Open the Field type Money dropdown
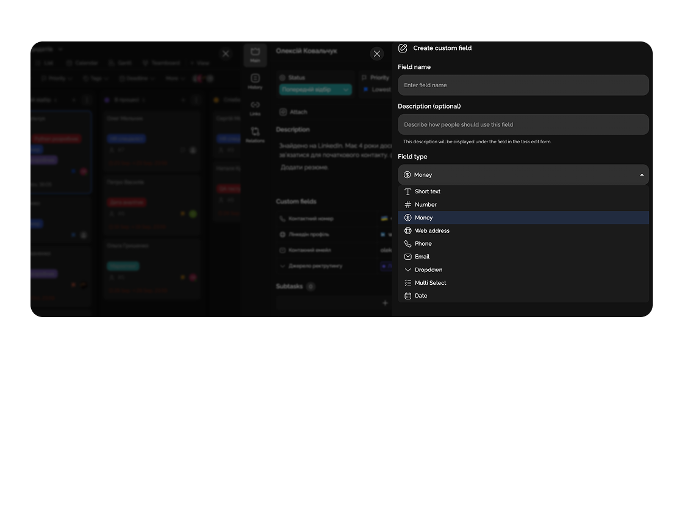This screenshot has height=511, width=682. coord(523,175)
